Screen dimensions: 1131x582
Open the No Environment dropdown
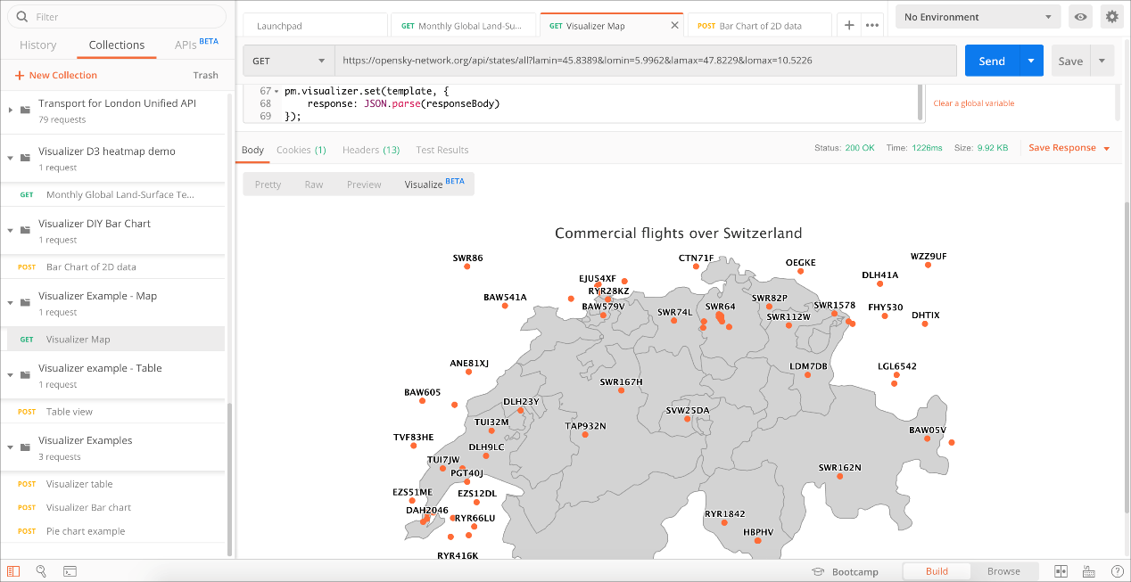click(978, 17)
